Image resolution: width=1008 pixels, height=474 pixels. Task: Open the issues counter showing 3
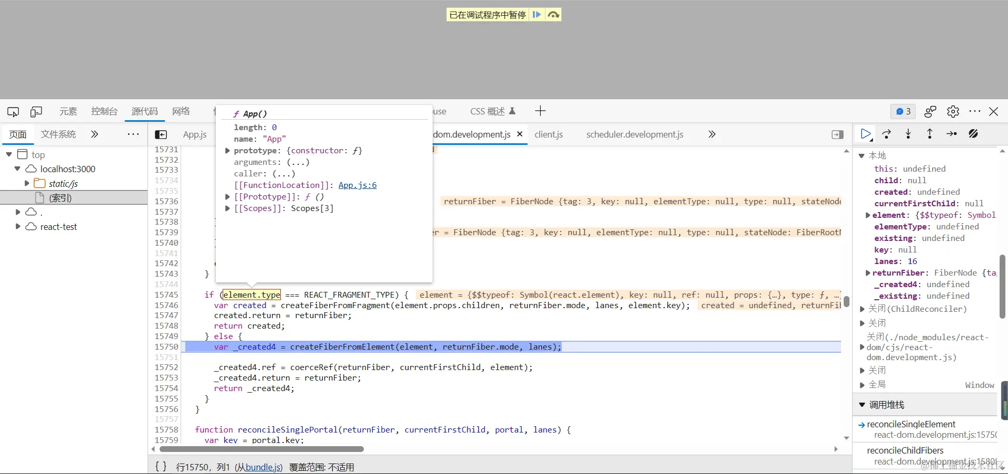point(903,111)
